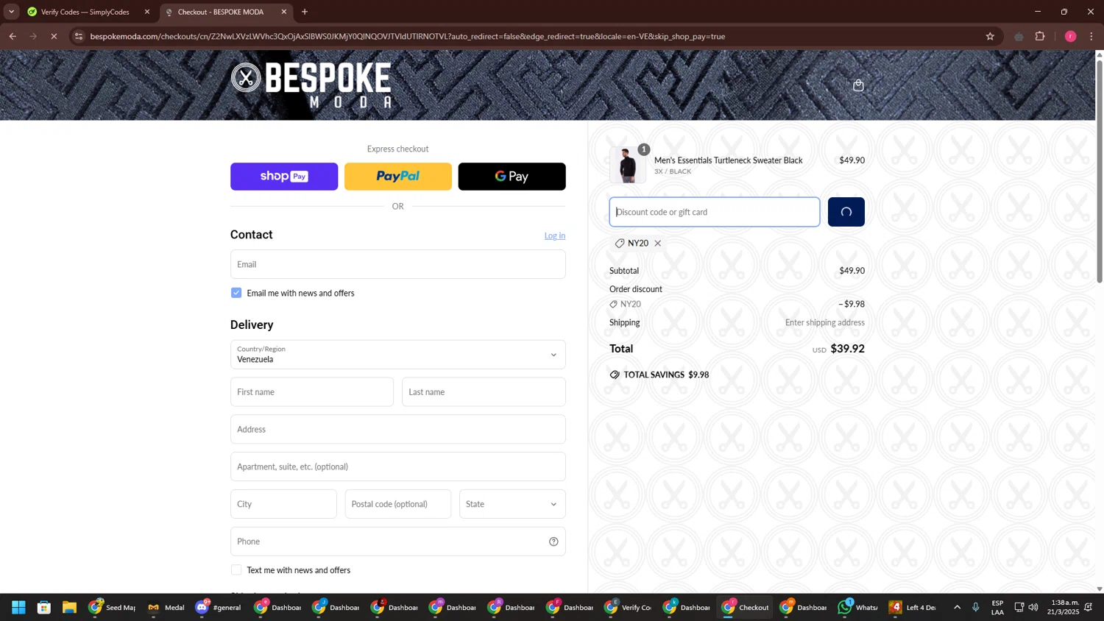Toggle Text me with news and offers

[x=236, y=570]
